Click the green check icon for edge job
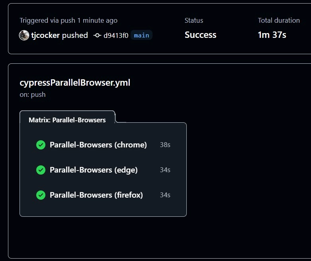The width and height of the screenshot is (311, 261). point(41,170)
